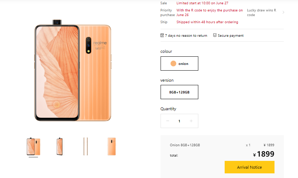Click the 7 days no reason to return label
The height and width of the screenshot is (178, 298).
[186, 36]
